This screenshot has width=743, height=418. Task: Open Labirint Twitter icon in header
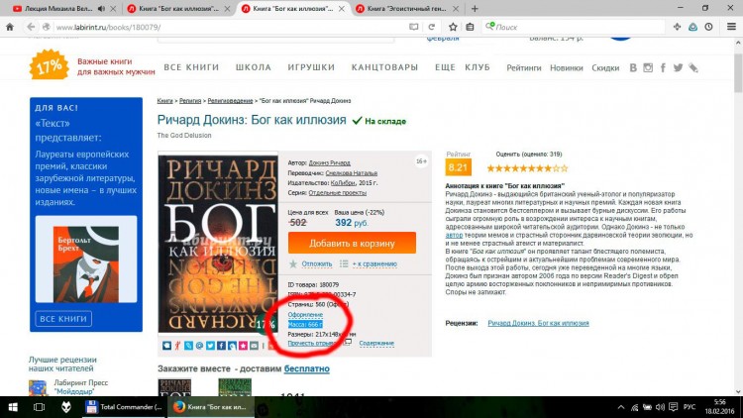[x=678, y=67]
